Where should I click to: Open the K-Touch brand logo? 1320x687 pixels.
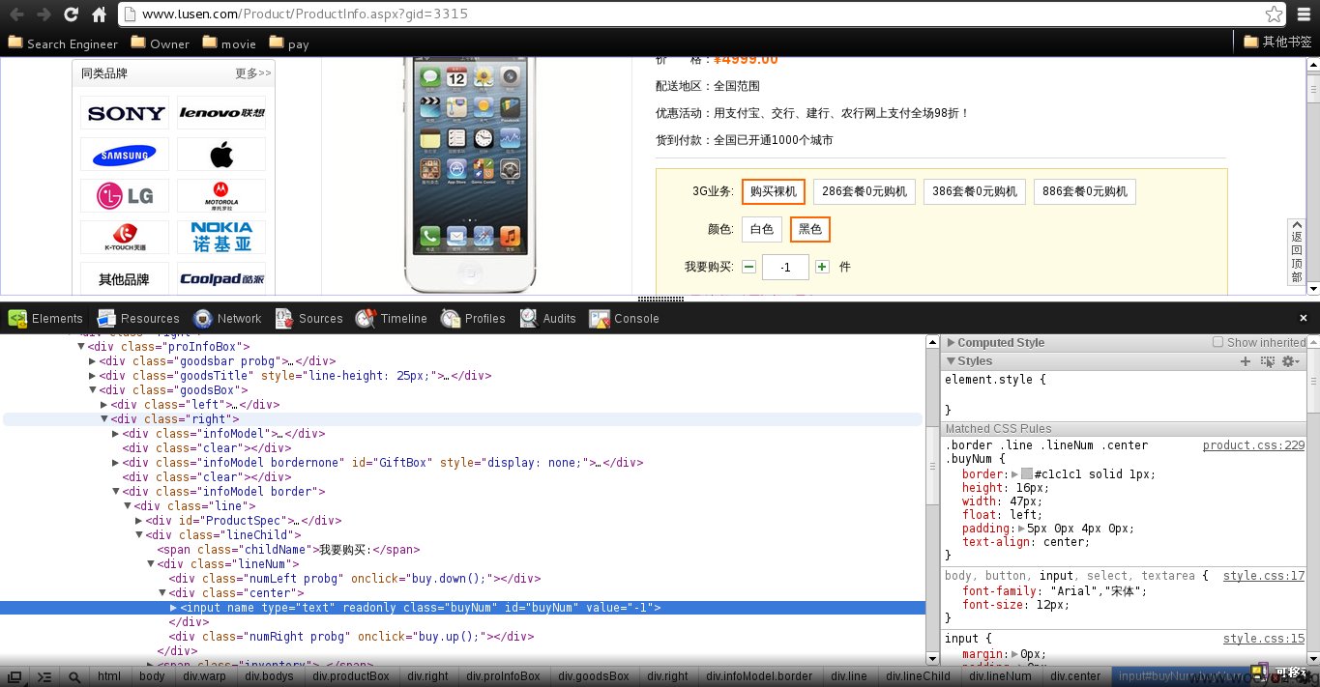pyautogui.click(x=126, y=238)
